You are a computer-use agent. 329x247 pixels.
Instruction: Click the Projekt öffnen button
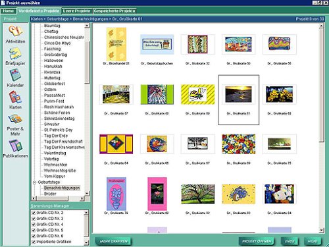click(257, 241)
